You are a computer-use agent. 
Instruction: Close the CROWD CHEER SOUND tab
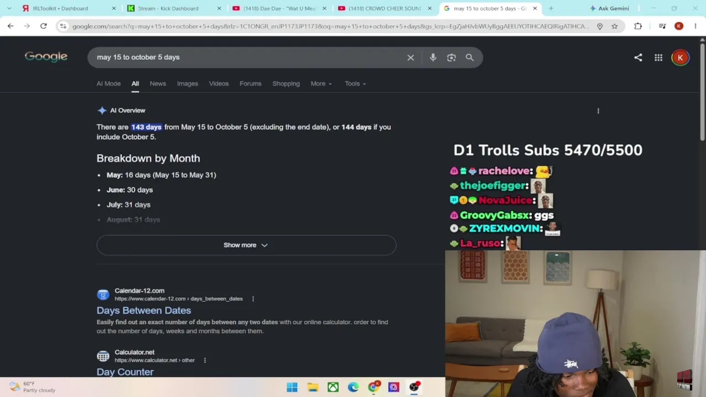[430, 8]
